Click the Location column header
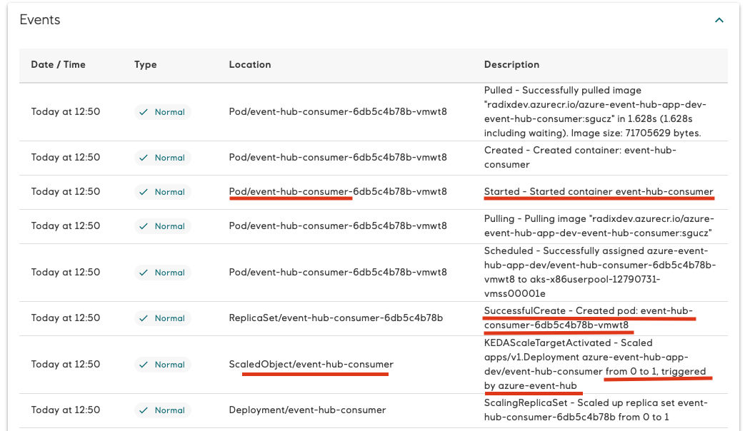This screenshot has height=431, width=745. pyautogui.click(x=249, y=64)
